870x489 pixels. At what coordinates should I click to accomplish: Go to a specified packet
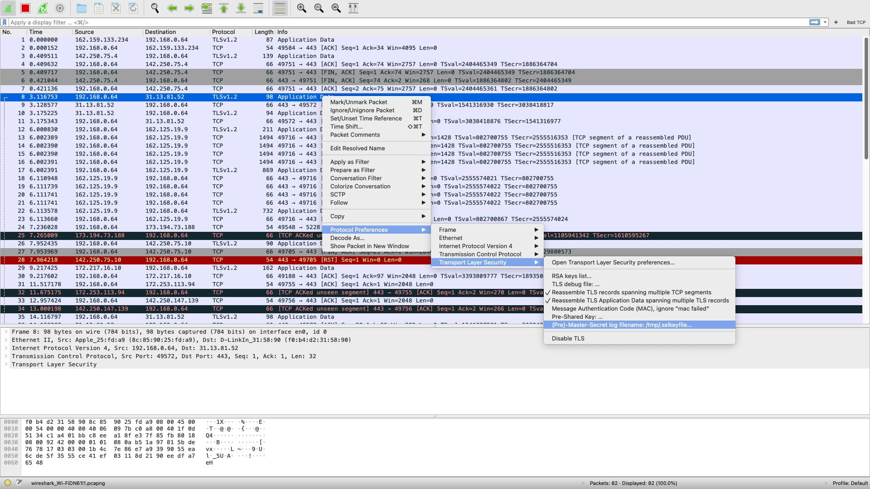[207, 8]
